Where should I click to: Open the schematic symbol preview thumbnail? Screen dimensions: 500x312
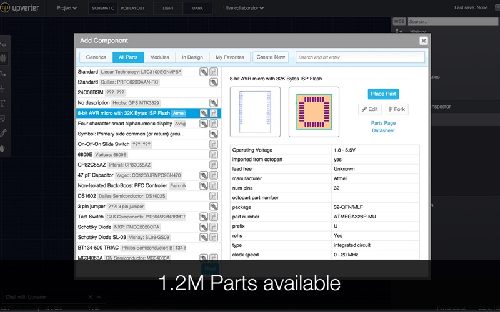(255, 112)
